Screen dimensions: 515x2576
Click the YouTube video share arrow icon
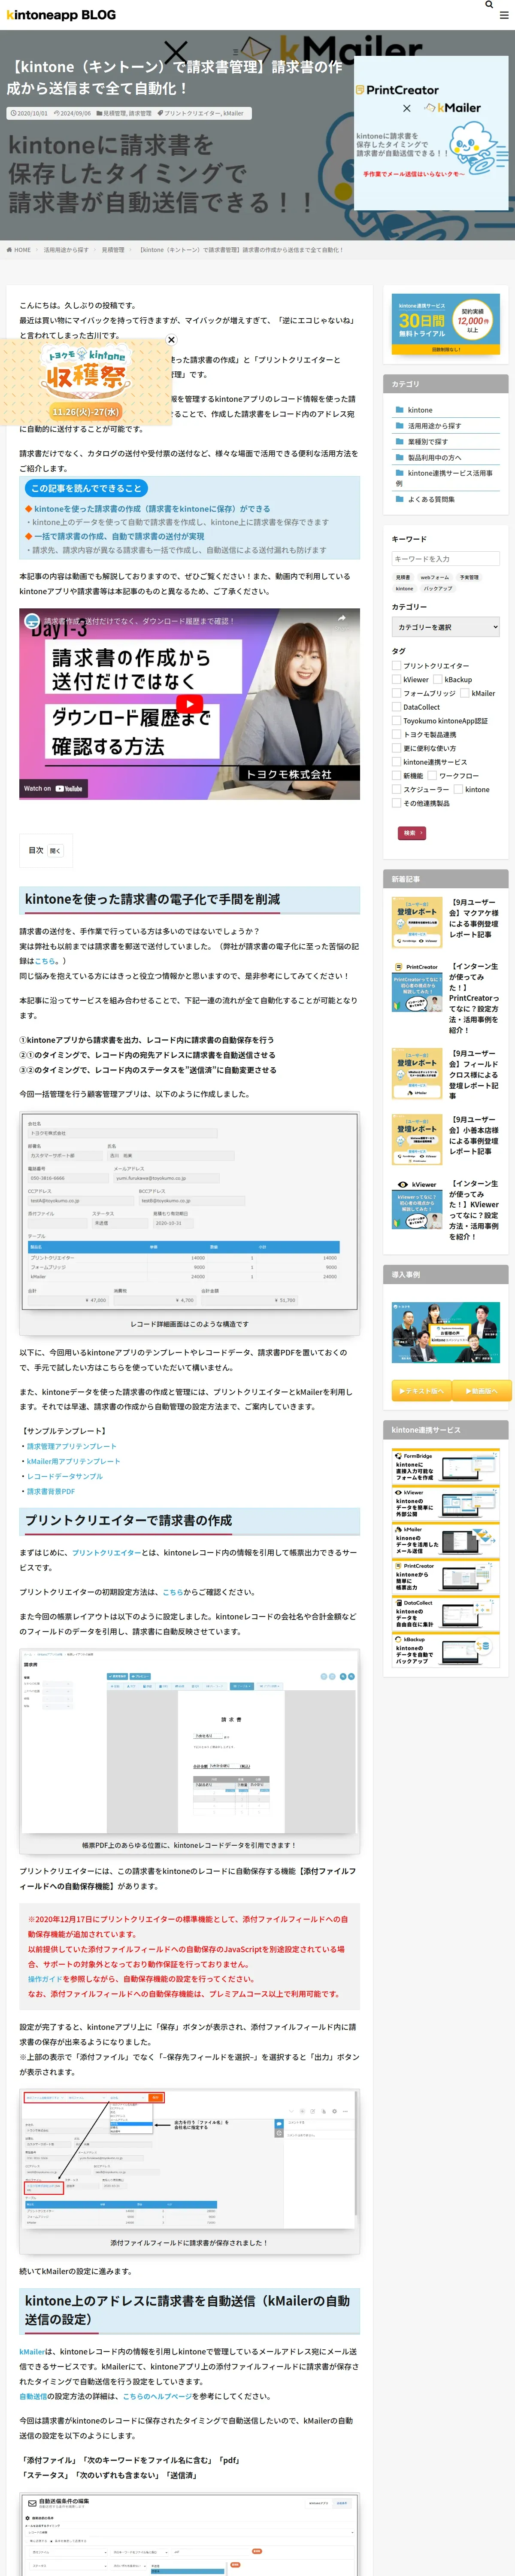point(341,619)
